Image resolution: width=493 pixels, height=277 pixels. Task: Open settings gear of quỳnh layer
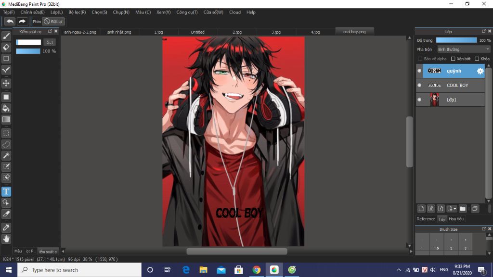480,71
